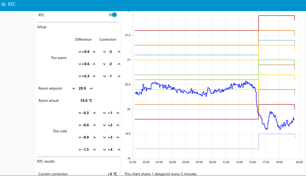Click the RTC results heading
Viewport: 306px width, 176px height.
coord(46,162)
